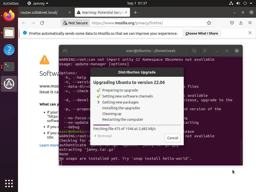
Task: Reload the Firefox page
Action: click(x=42, y=23)
